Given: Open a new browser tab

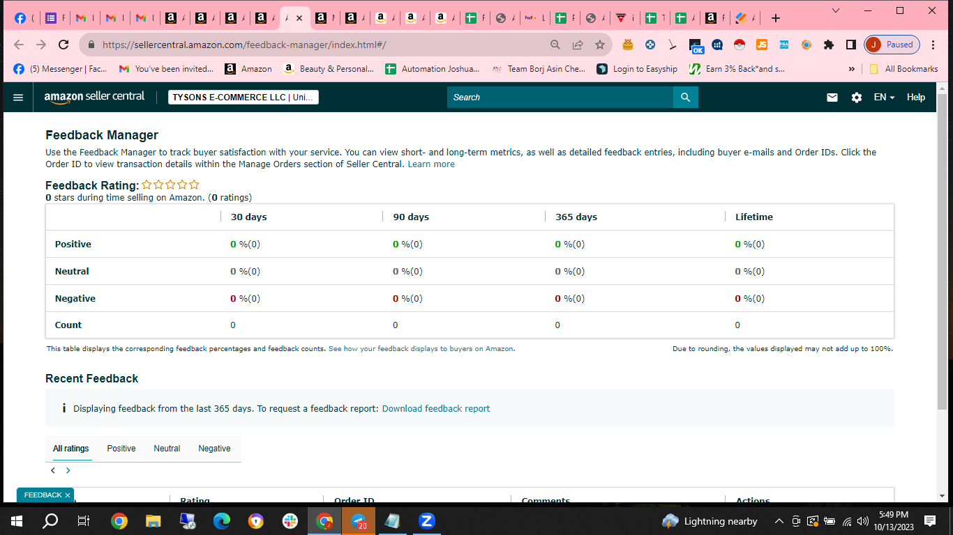Looking at the screenshot, I should (x=776, y=18).
